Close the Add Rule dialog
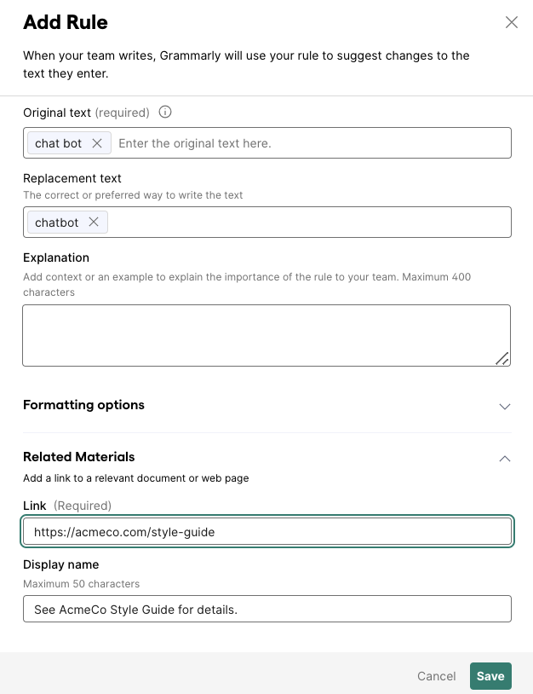Image resolution: width=533 pixels, height=694 pixels. point(512,22)
